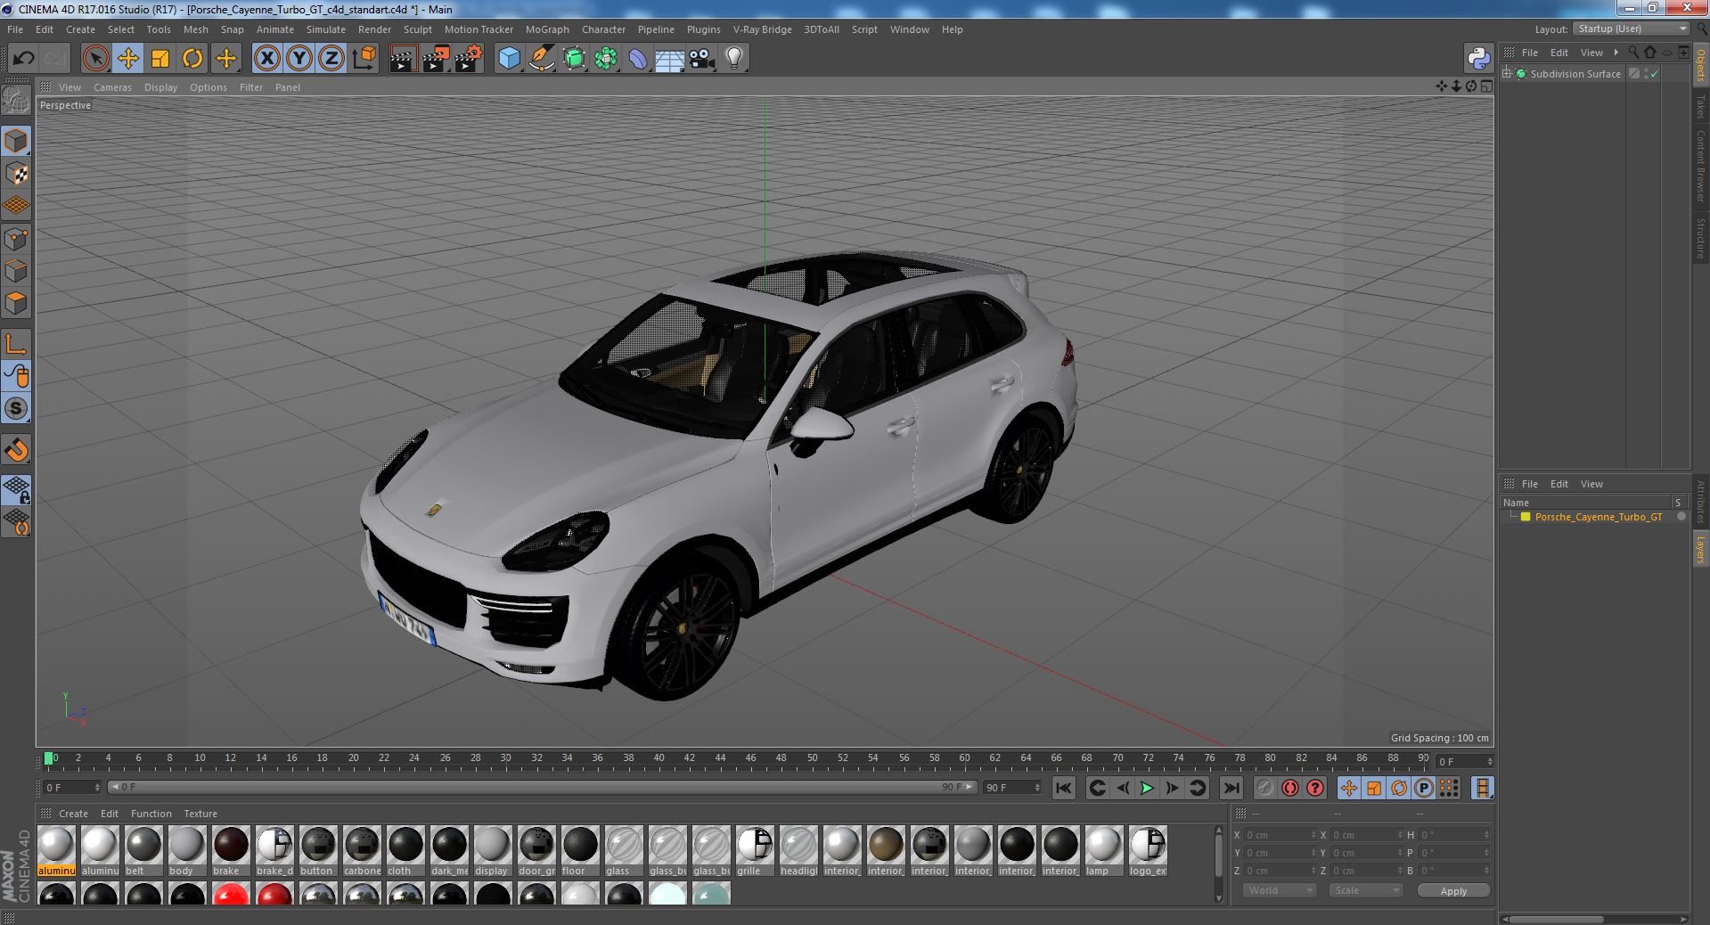Click Record Active Objects button
Viewport: 1710px width, 925px height.
pos(1264,788)
